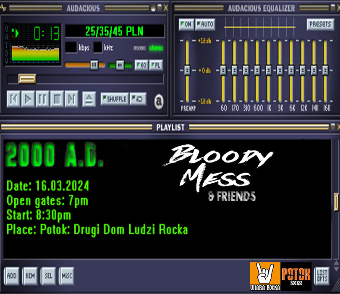340x294 pixels.
Task: Open the equalizer PRESETS menu
Action: (320, 24)
